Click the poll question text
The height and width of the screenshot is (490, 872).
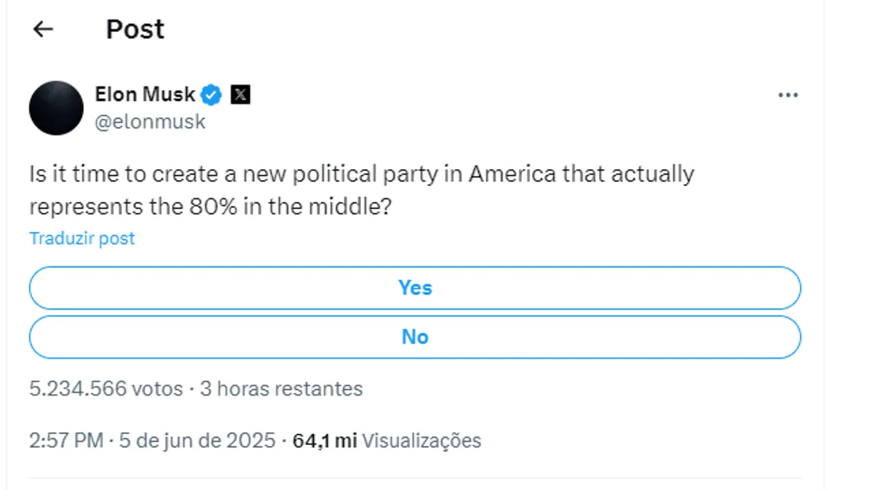tap(362, 190)
